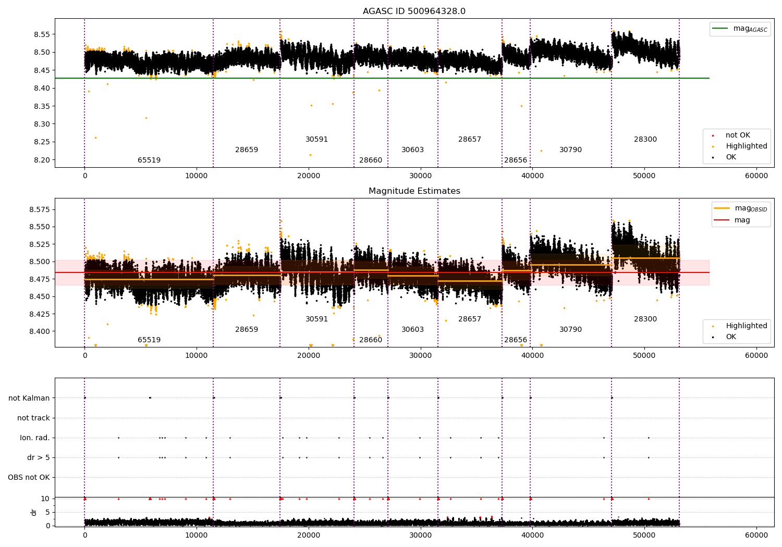Click obsid label 30603 in top plot

[413, 150]
